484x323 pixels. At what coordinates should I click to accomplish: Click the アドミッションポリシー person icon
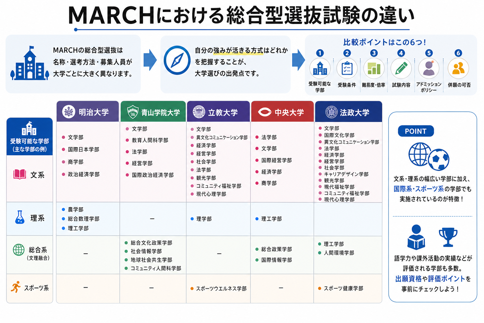pos(429,68)
